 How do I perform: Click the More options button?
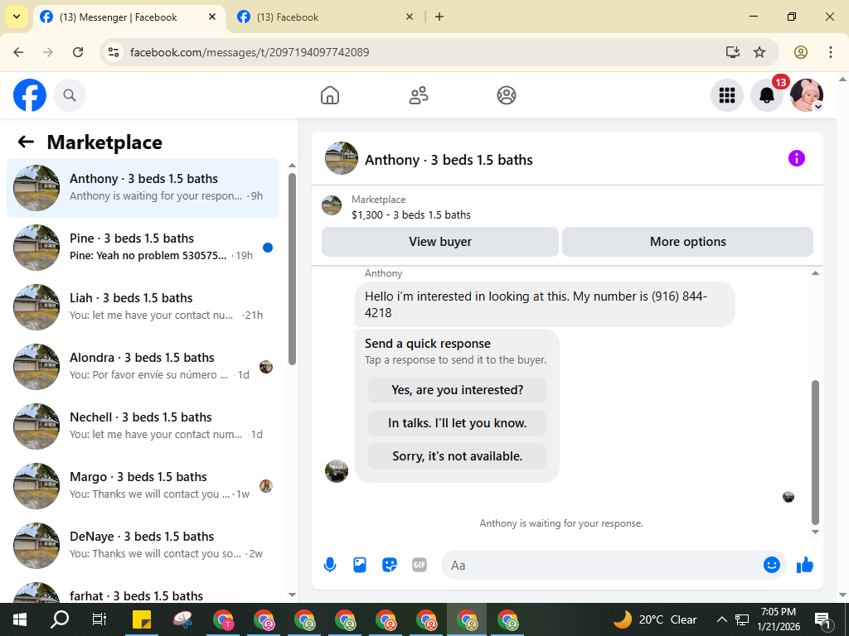[687, 242]
